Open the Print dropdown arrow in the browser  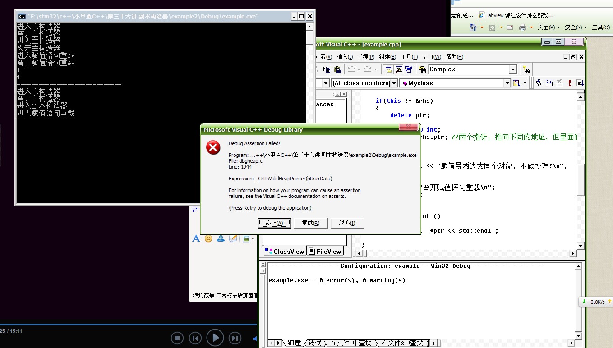pos(531,27)
